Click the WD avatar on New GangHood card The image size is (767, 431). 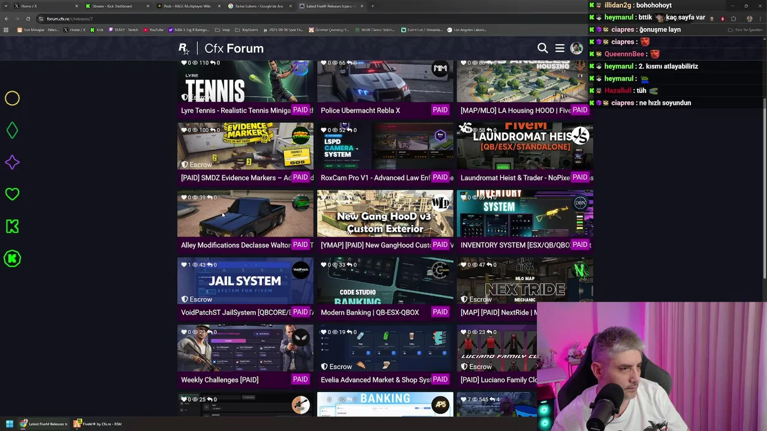[x=440, y=204]
